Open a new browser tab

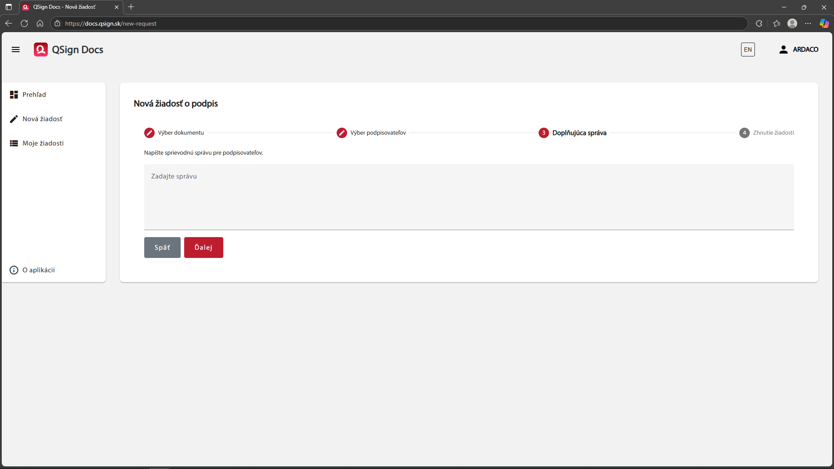click(131, 7)
